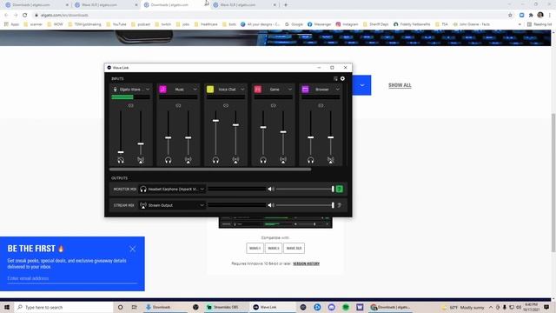Mute Music channel headphone monitor output
Screen dimensions: 556x313
168,160
